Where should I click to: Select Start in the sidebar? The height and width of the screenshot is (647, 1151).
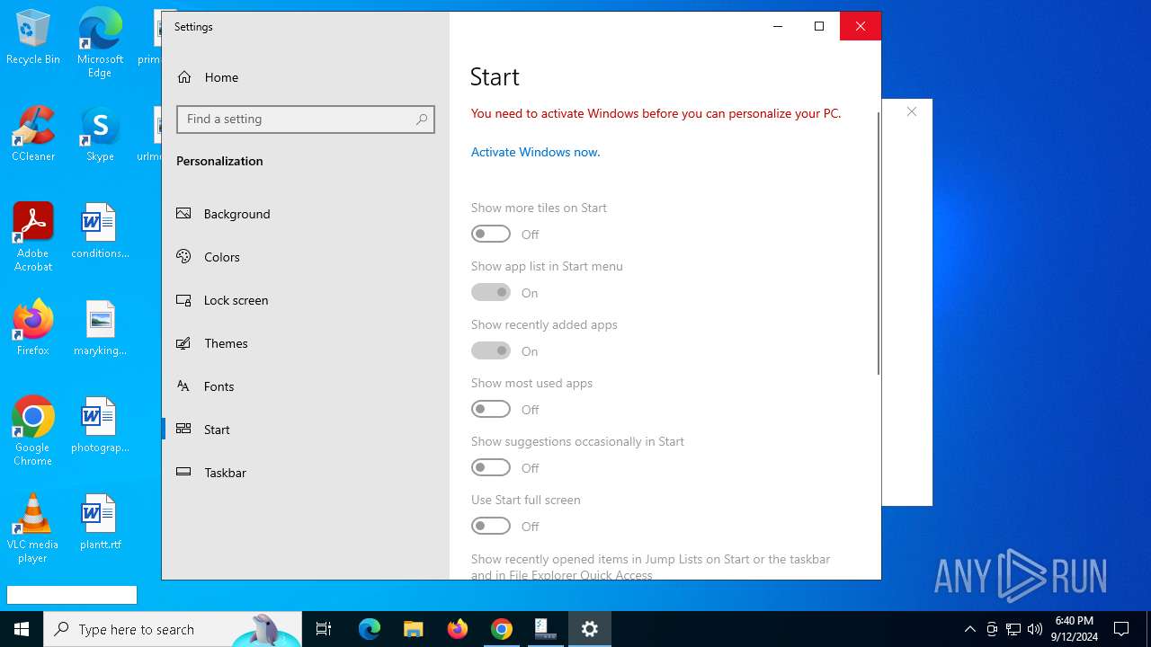pyautogui.click(x=306, y=430)
